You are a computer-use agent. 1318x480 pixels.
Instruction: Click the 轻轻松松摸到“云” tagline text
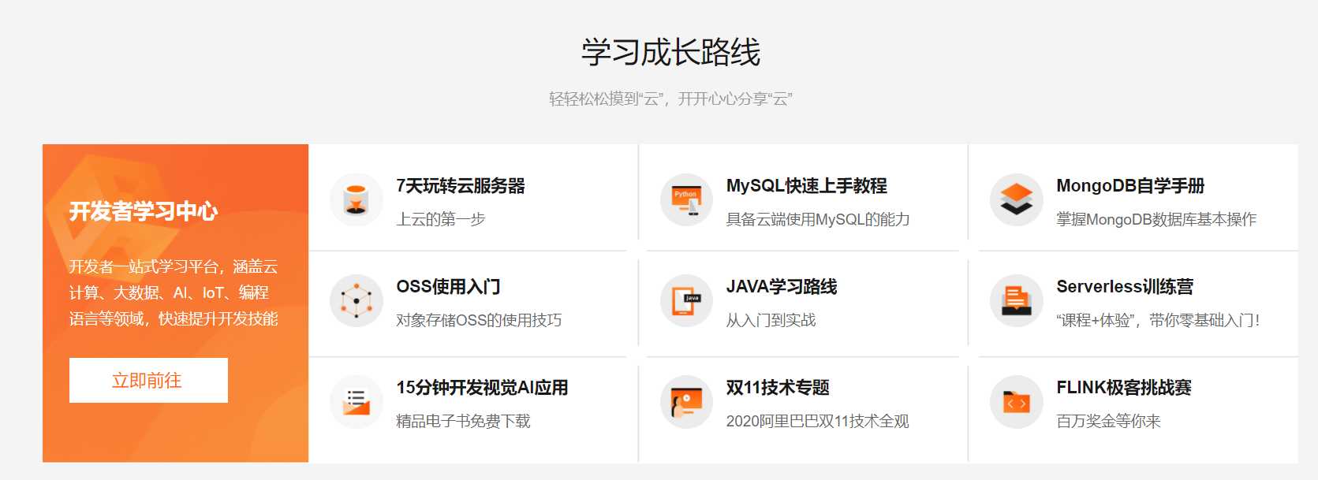coord(670,99)
